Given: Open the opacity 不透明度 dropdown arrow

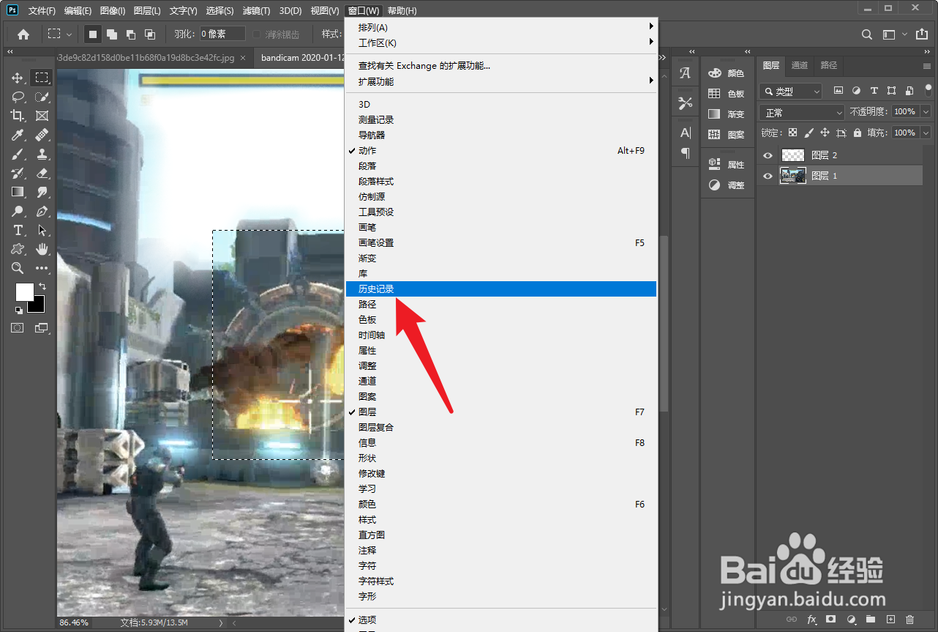Looking at the screenshot, I should [926, 112].
